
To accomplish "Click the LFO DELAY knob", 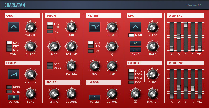I will 152,27.
